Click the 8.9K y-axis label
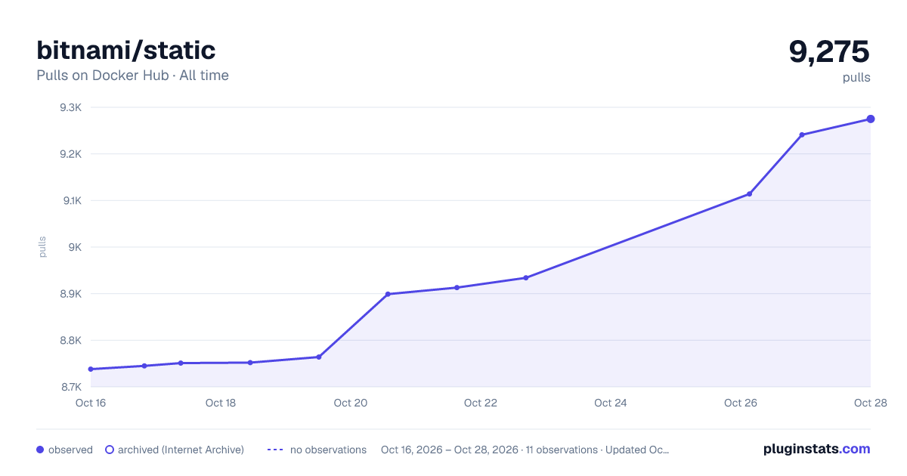Image resolution: width=907 pixels, height=476 pixels. 71,294
